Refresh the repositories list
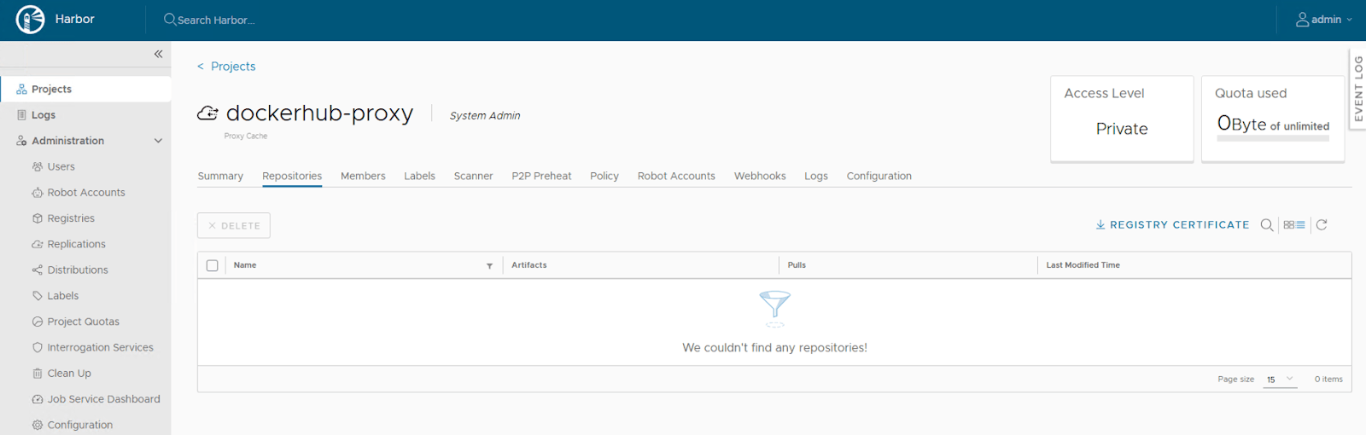 [x=1322, y=225]
